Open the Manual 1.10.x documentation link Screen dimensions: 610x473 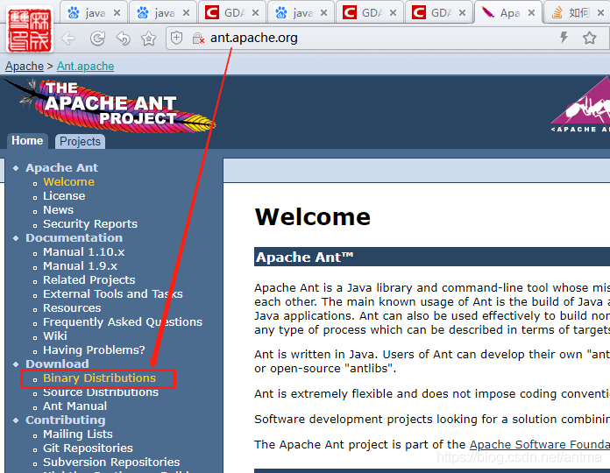pyautogui.click(x=83, y=252)
